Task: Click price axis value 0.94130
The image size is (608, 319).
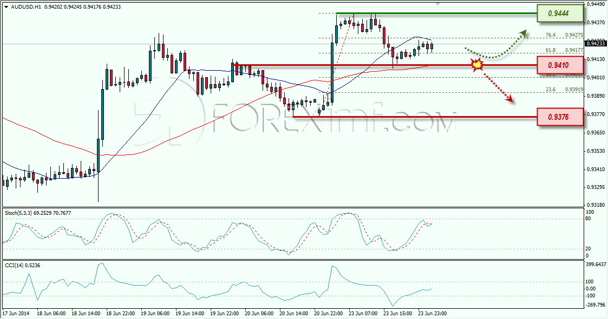Action: pyautogui.click(x=595, y=59)
